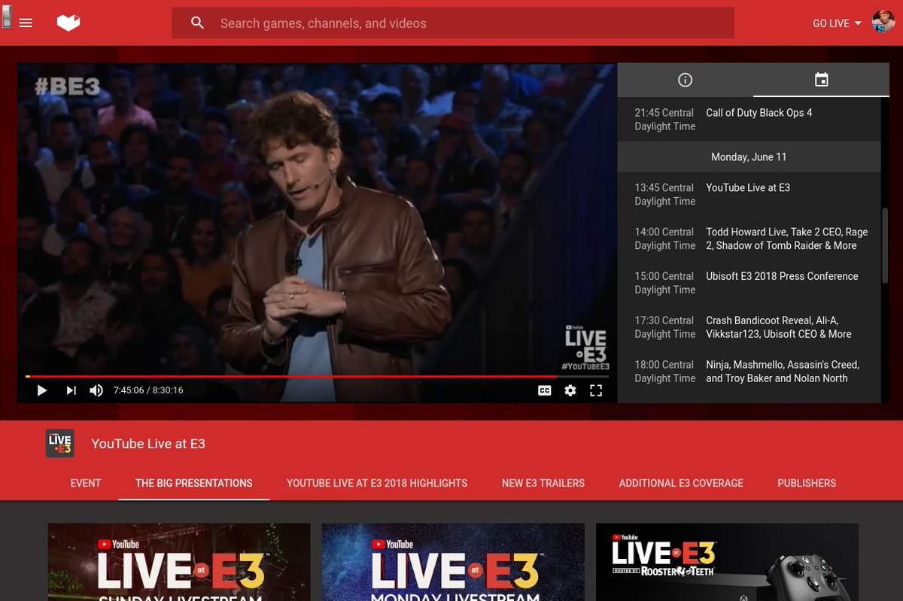Open YOUTUBE LIVE AT E3 2018 HIGHLIGHTS tab

tap(377, 483)
